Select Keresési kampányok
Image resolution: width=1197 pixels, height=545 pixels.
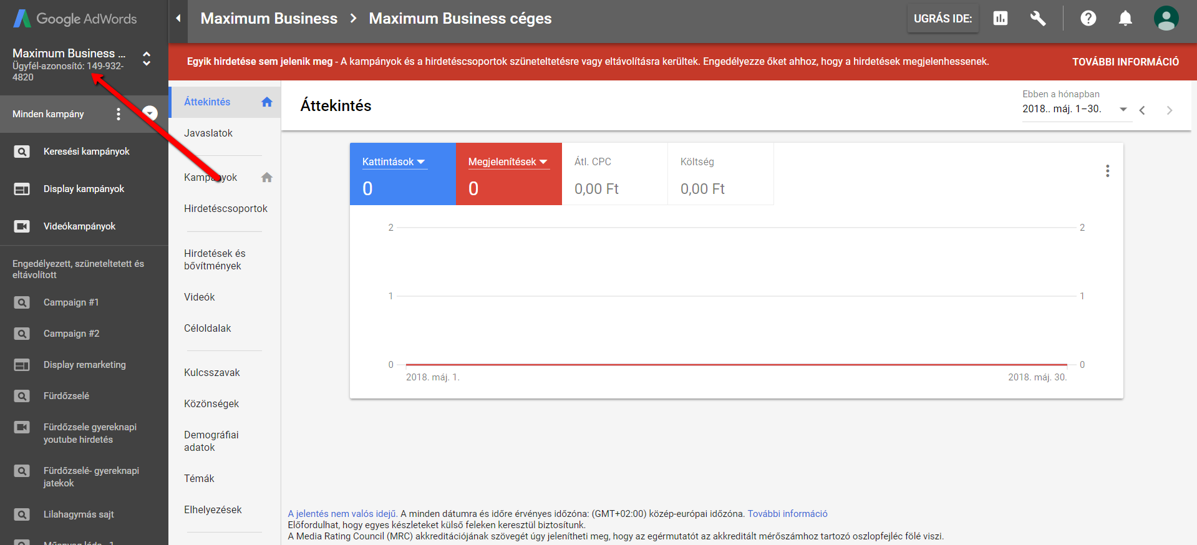click(x=87, y=152)
